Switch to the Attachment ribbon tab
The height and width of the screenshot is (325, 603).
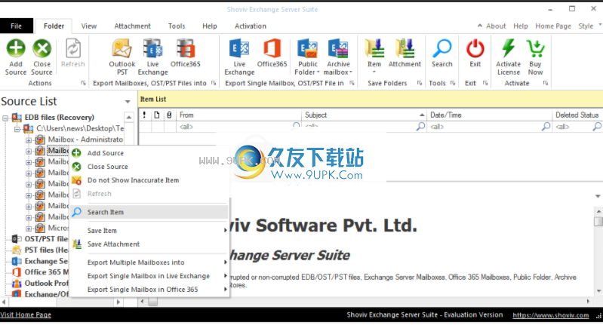(x=132, y=26)
